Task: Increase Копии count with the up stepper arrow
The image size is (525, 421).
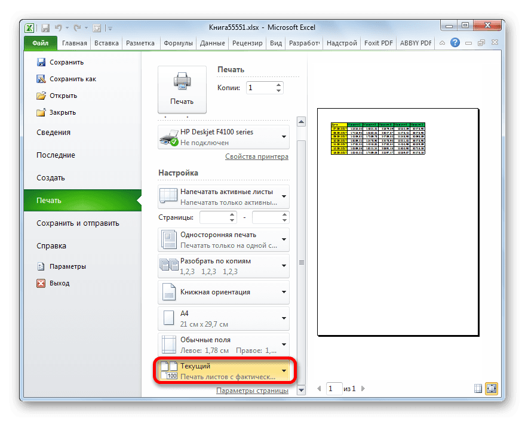Action: [278, 84]
